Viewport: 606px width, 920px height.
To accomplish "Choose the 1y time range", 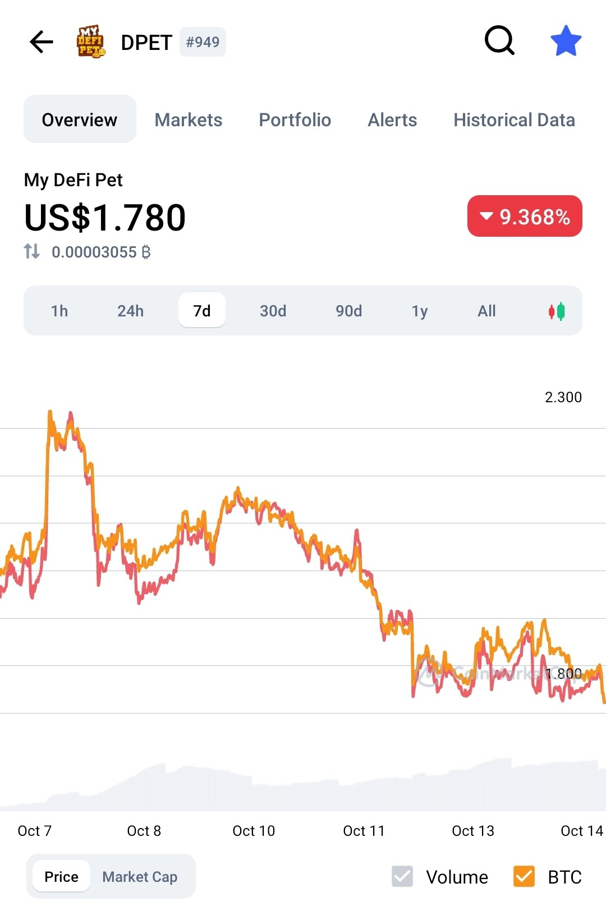I will click(x=420, y=311).
